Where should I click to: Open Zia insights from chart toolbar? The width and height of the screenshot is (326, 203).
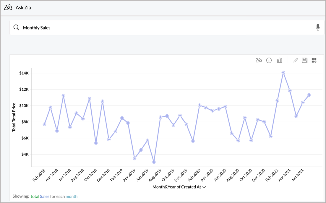point(259,60)
